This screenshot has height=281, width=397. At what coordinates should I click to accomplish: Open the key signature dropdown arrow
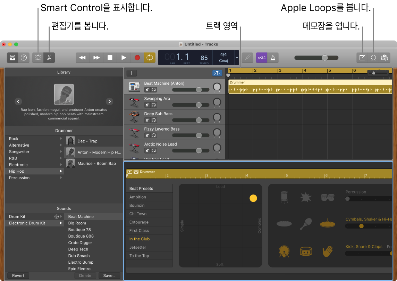pyautogui.click(x=236, y=58)
